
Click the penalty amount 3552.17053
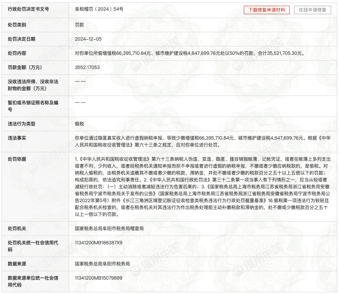88,68
